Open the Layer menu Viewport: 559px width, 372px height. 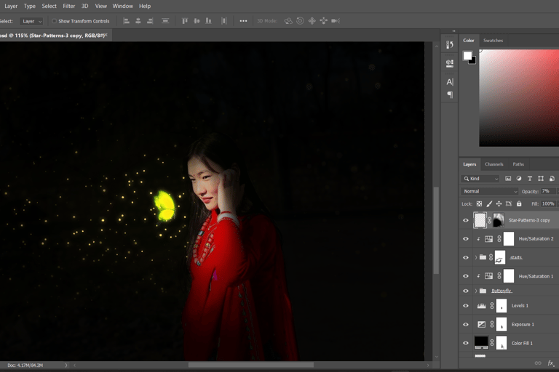pyautogui.click(x=11, y=6)
